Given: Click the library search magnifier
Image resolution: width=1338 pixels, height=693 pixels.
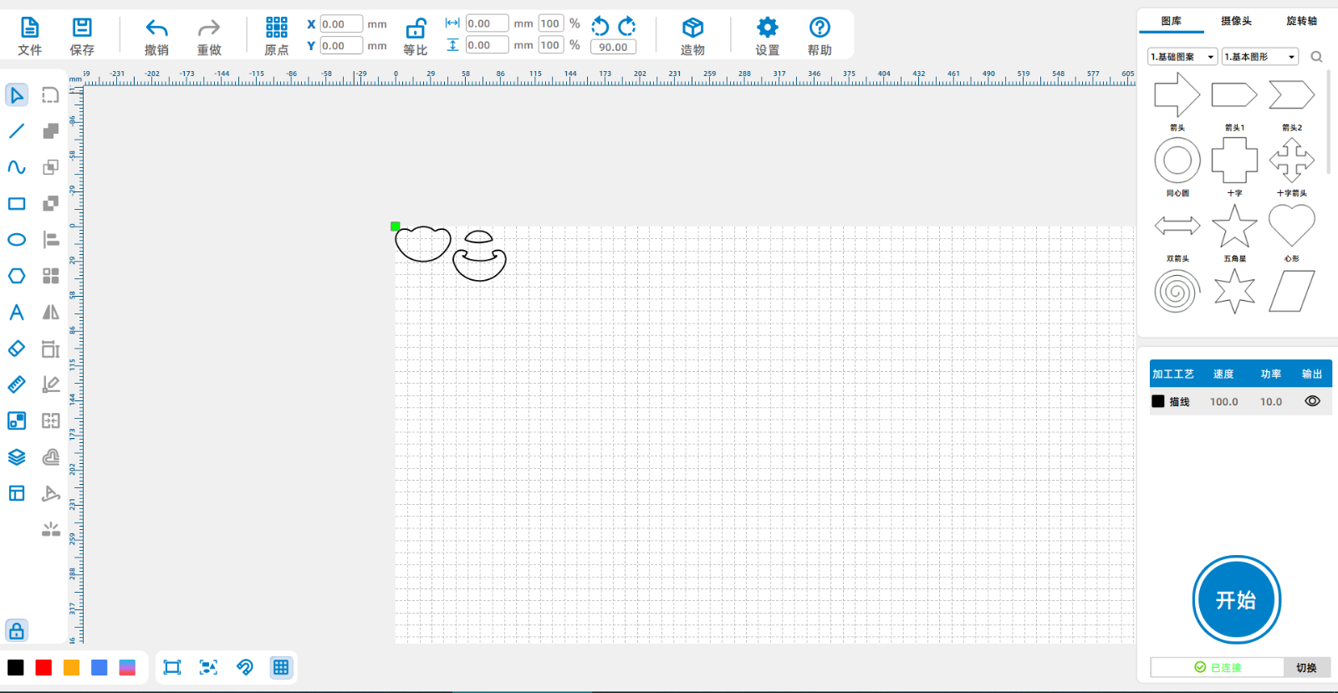Looking at the screenshot, I should coord(1316,57).
